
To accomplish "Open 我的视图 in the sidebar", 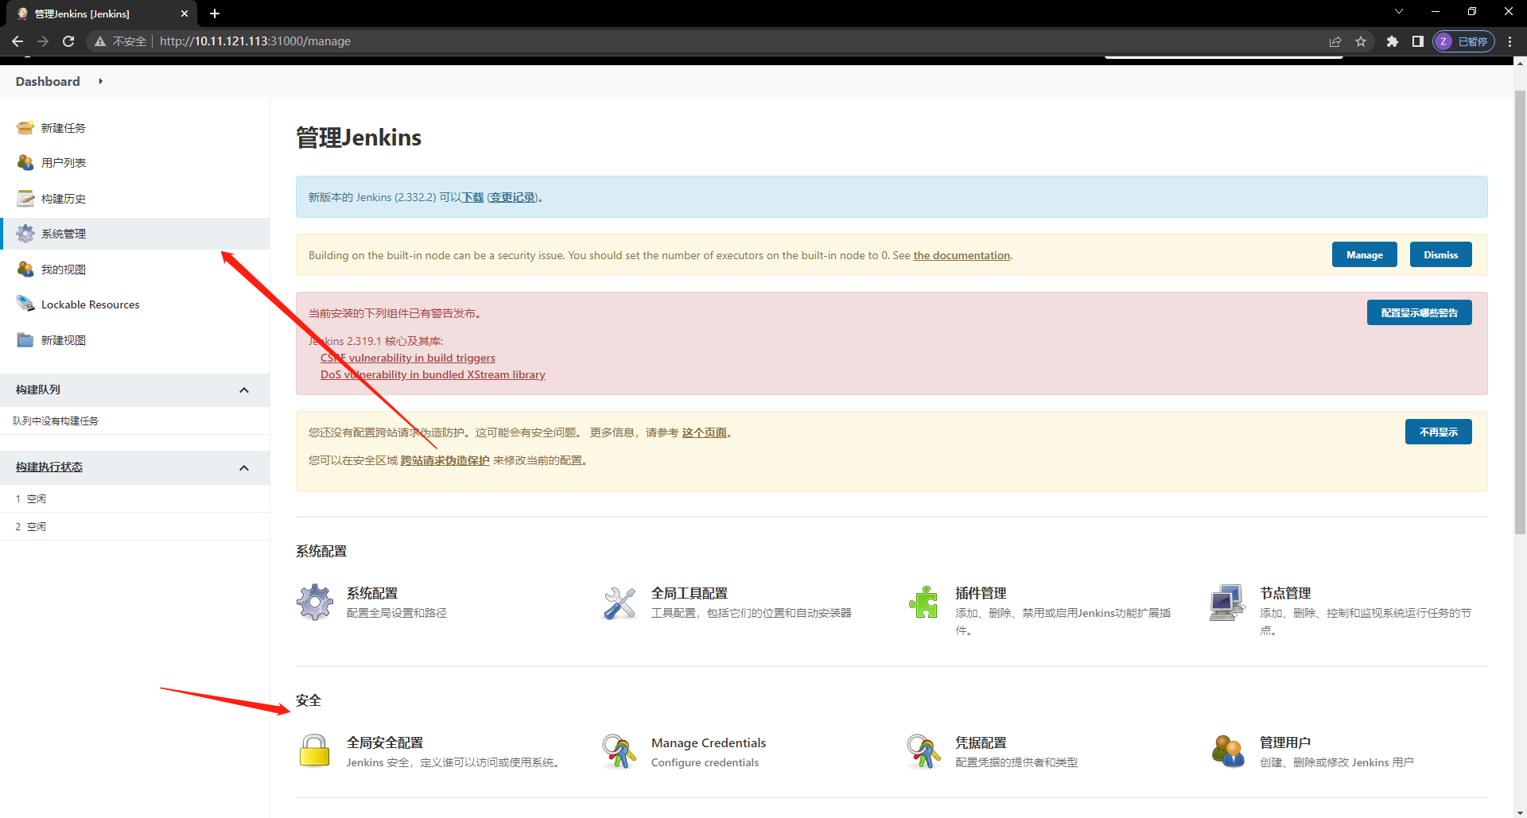I will [x=63, y=269].
